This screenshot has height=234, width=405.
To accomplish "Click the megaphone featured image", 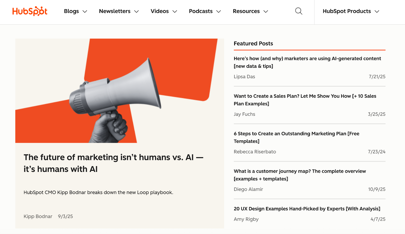I will click(x=119, y=90).
